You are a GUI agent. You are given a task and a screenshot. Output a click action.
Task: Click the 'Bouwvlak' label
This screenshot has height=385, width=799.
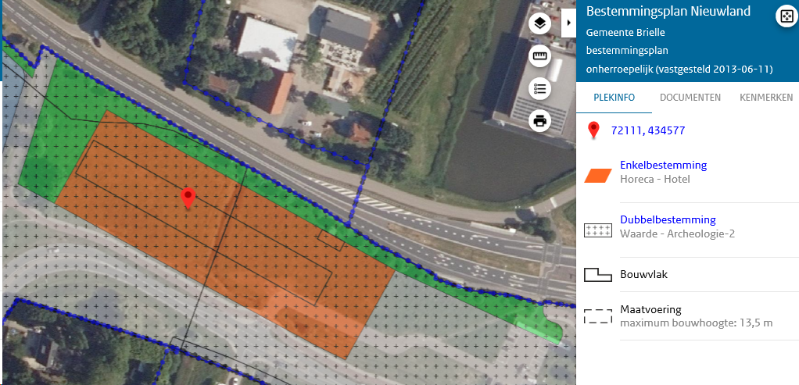pos(643,275)
